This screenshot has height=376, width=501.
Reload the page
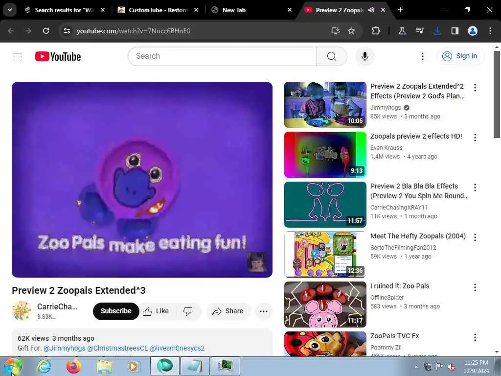tap(46, 31)
